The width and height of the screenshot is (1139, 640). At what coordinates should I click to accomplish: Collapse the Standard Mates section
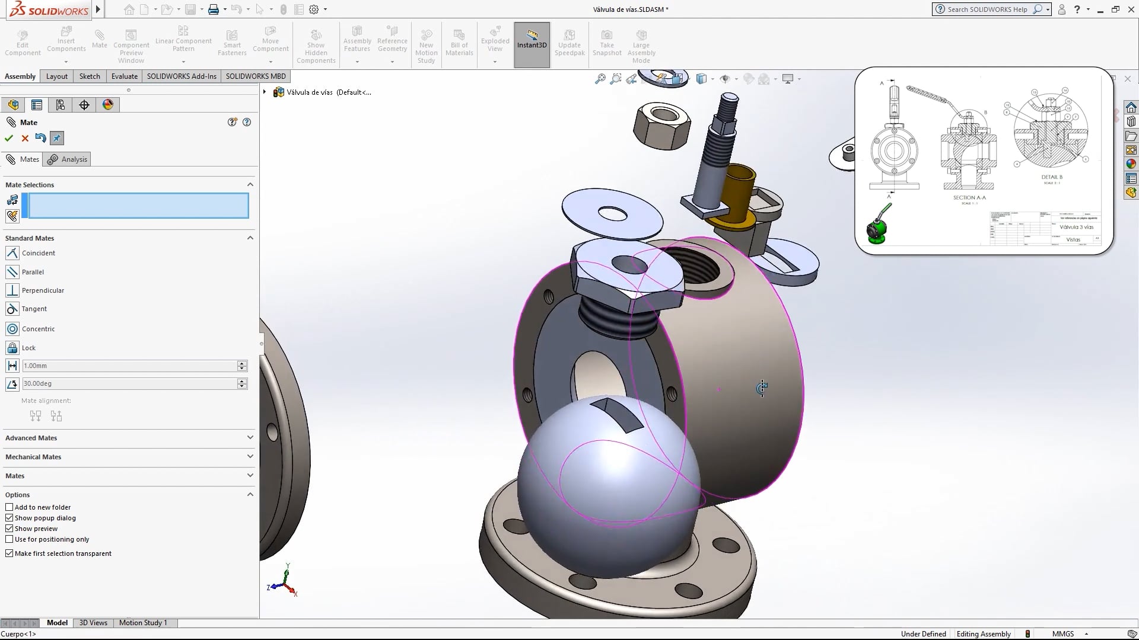point(250,238)
